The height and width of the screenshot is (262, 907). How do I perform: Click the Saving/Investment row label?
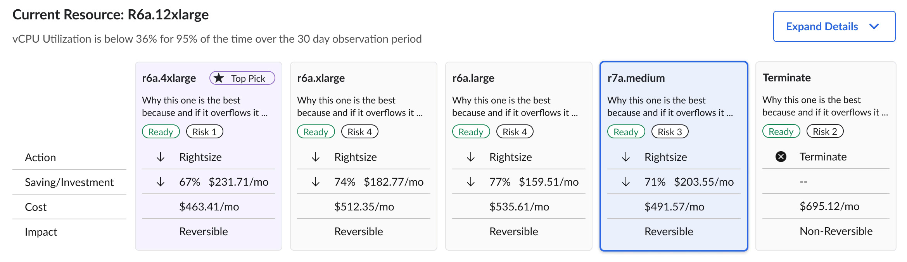click(69, 182)
